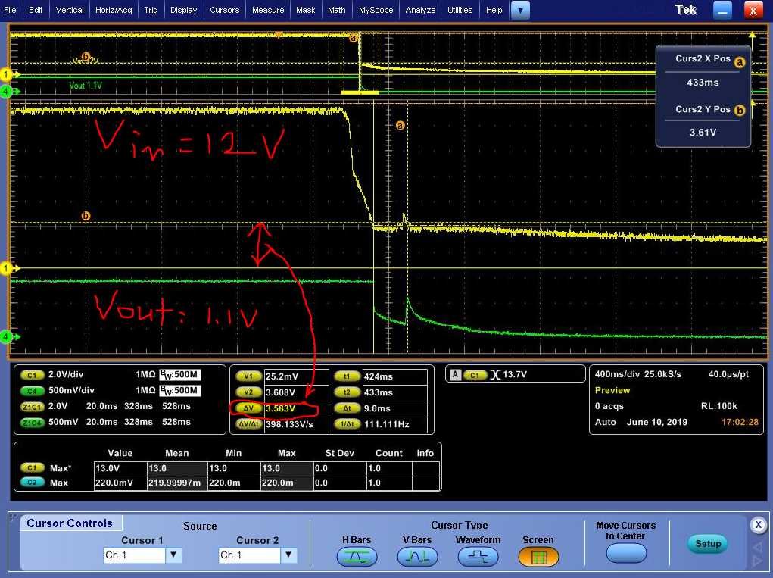Open the Horiz/Acq menu

click(114, 10)
